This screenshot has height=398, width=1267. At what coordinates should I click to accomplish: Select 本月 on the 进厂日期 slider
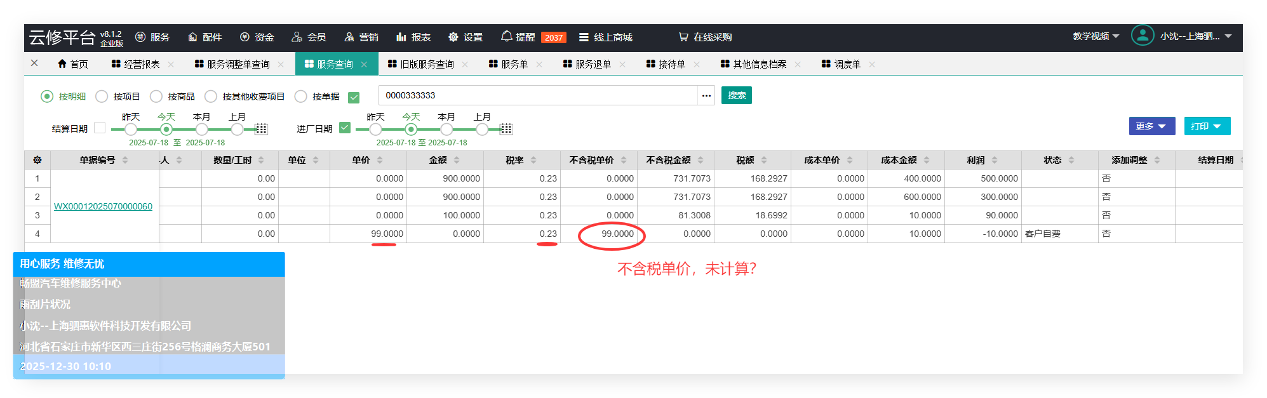tap(446, 129)
